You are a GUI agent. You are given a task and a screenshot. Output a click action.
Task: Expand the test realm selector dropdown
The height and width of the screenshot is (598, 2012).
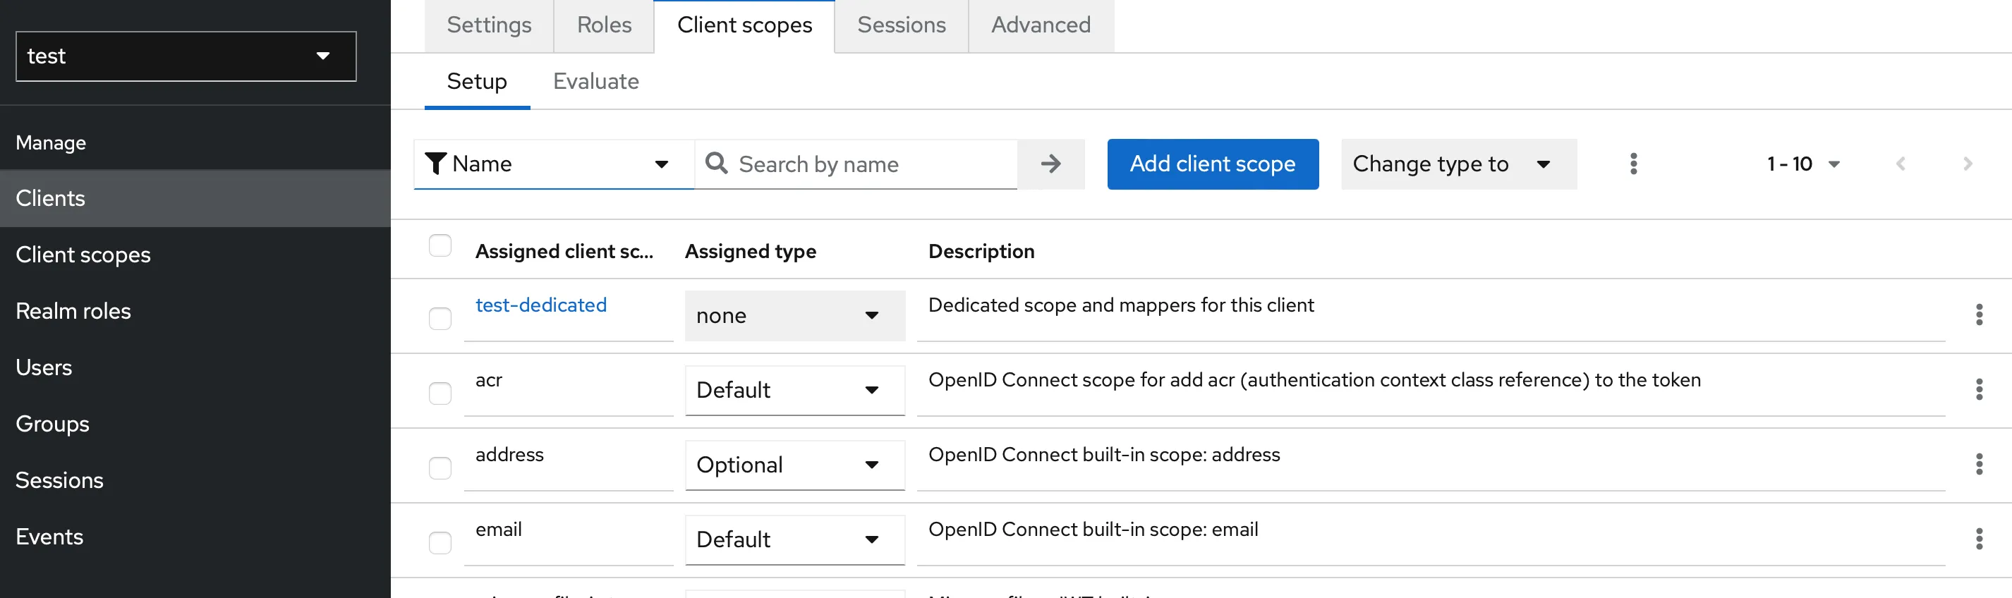[186, 56]
